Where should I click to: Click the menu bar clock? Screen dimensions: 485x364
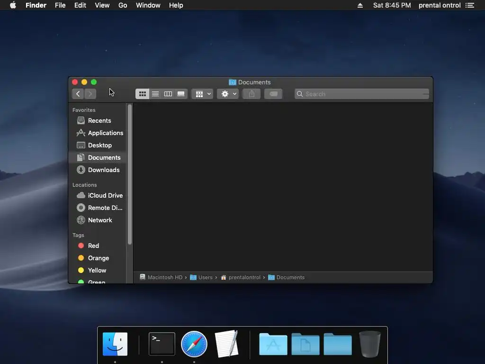[x=392, y=5]
